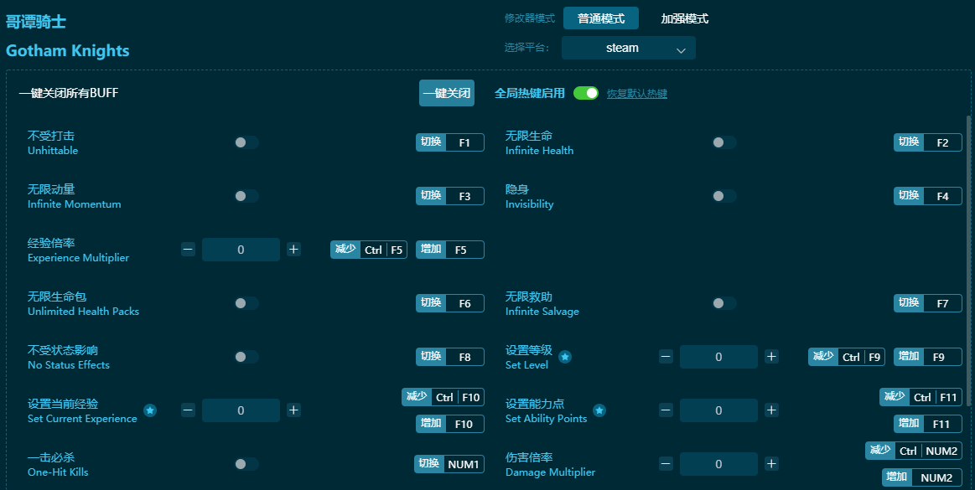
Task: Click the 恢复默认热键 link
Action: 637,94
